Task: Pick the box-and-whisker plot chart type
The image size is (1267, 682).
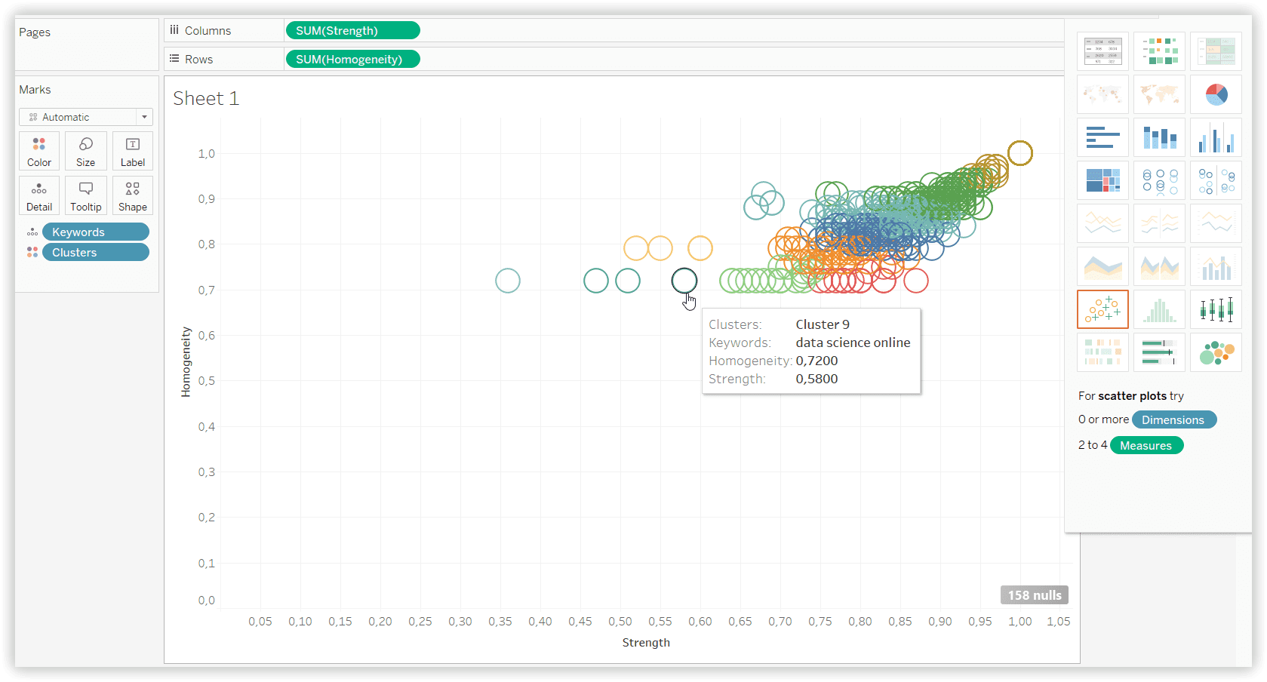Action: click(1216, 309)
